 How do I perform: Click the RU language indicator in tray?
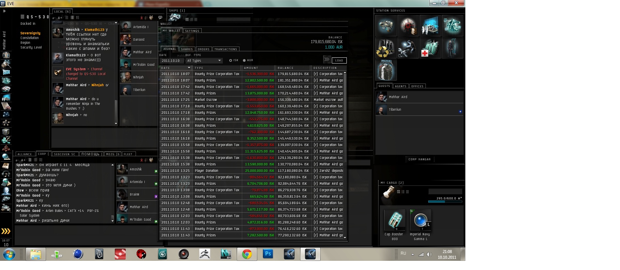(403, 254)
